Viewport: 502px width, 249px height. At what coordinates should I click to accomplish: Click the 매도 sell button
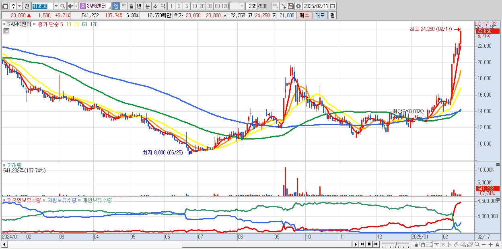(x=320, y=15)
